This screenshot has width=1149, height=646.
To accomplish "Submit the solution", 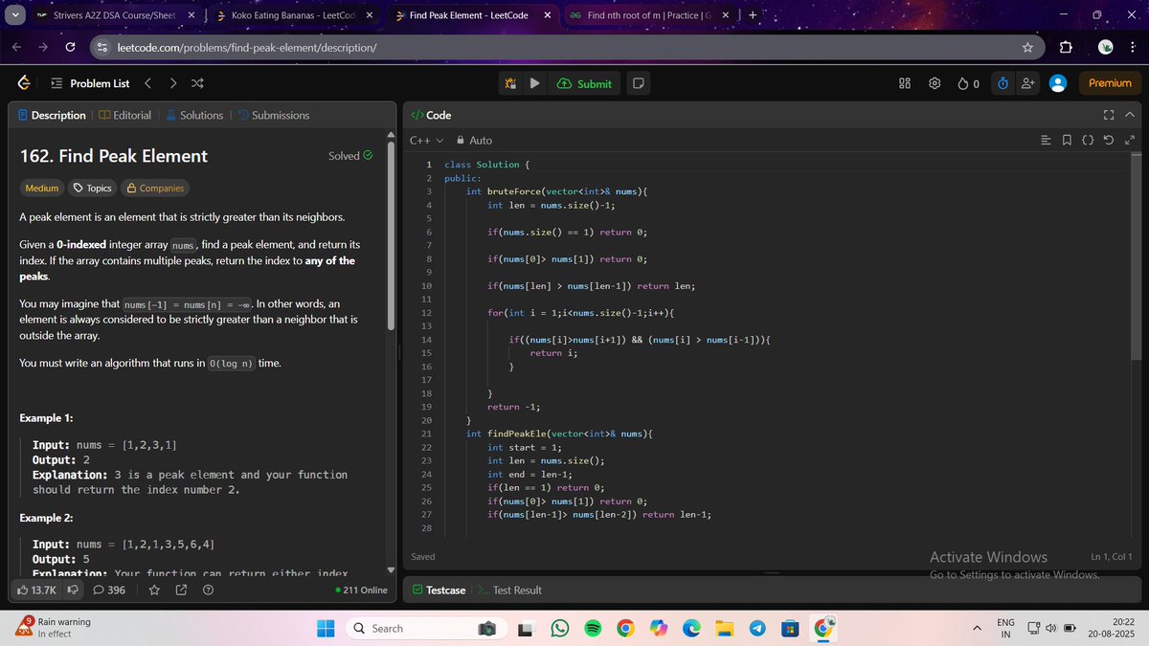I will click(x=583, y=83).
